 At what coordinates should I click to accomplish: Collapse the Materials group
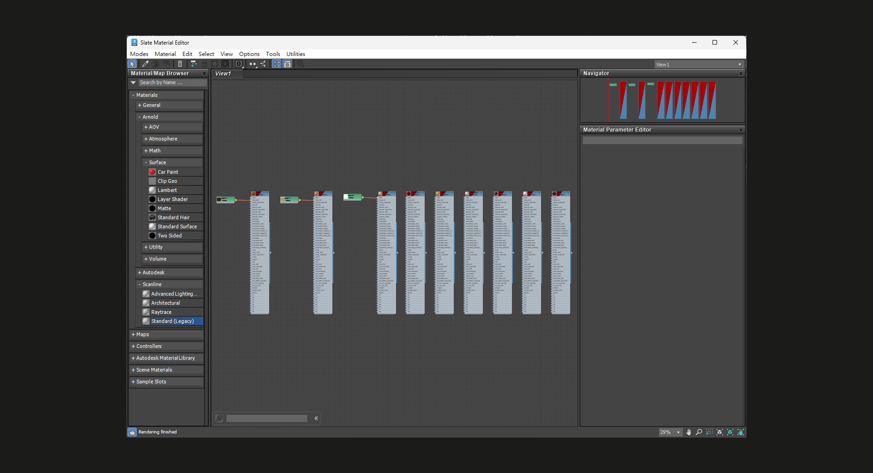tap(166, 95)
